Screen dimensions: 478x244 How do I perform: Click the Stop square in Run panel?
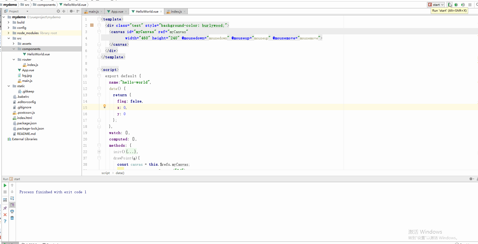click(5, 192)
